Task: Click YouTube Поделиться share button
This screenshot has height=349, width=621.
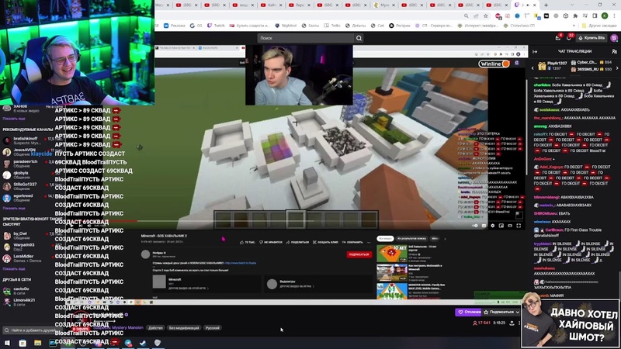Action: click(x=297, y=242)
